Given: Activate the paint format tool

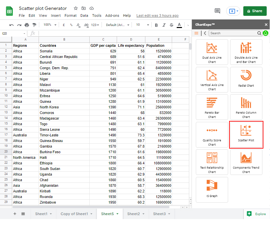Looking at the screenshot, I should (x=34, y=25).
